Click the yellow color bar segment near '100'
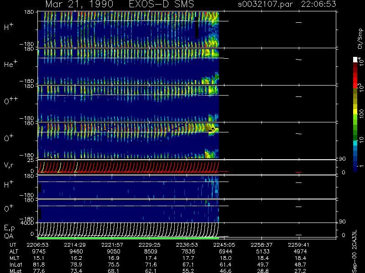 (355, 112)
